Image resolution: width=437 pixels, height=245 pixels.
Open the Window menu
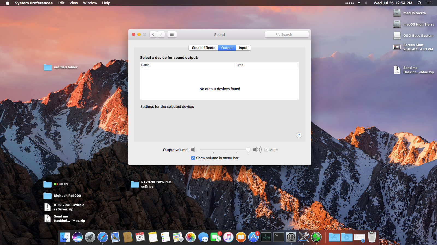pyautogui.click(x=90, y=3)
